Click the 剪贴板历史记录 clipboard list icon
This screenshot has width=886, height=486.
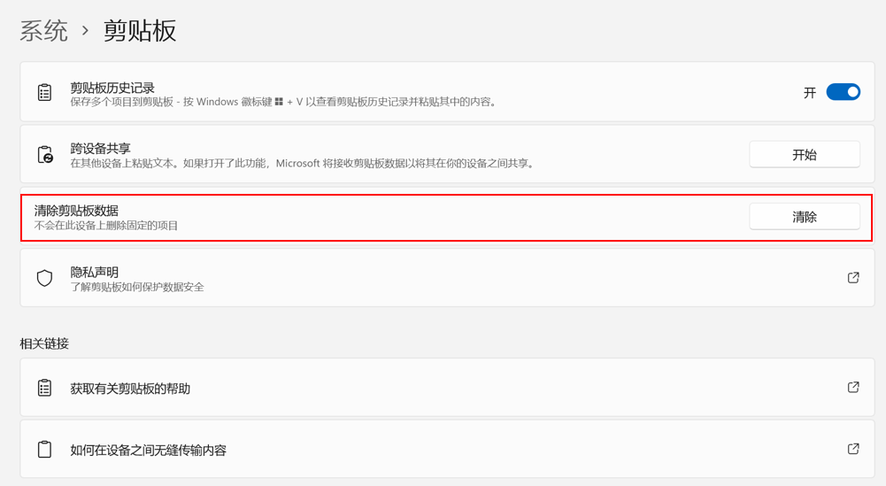pyautogui.click(x=44, y=92)
